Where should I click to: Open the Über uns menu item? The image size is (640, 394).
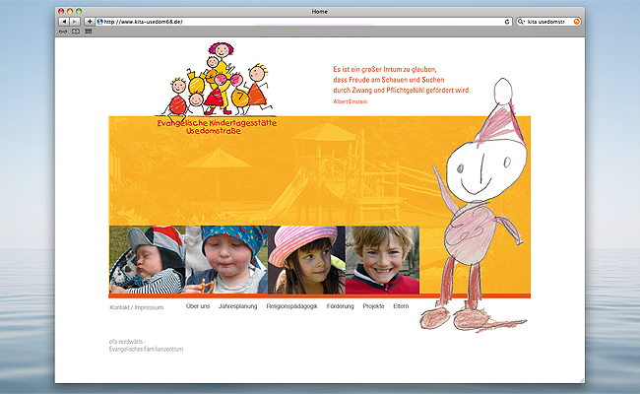[198, 306]
